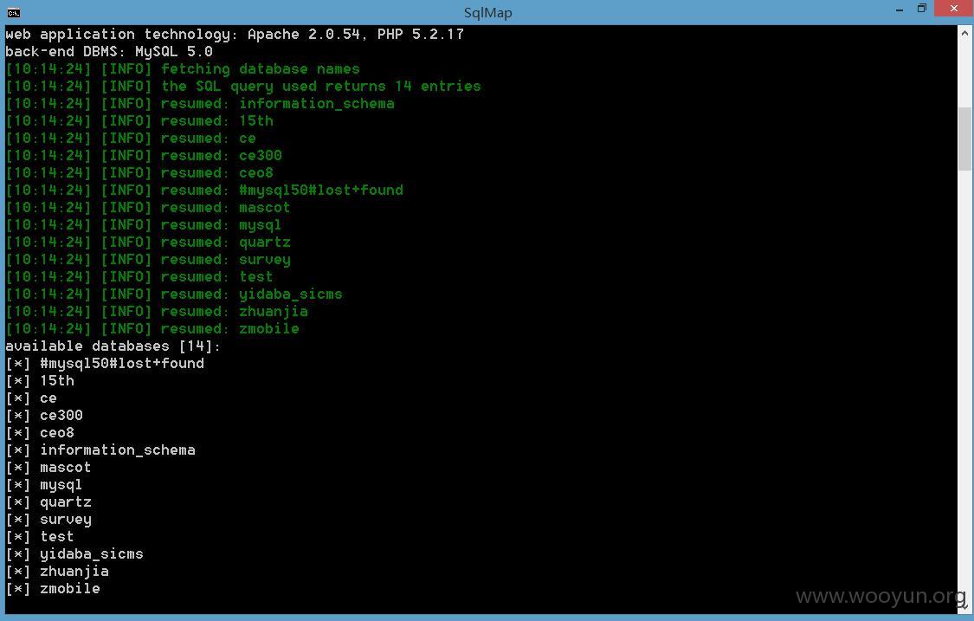The image size is (974, 621).
Task: Click 'returns 14 entries' log line
Action: (x=243, y=87)
